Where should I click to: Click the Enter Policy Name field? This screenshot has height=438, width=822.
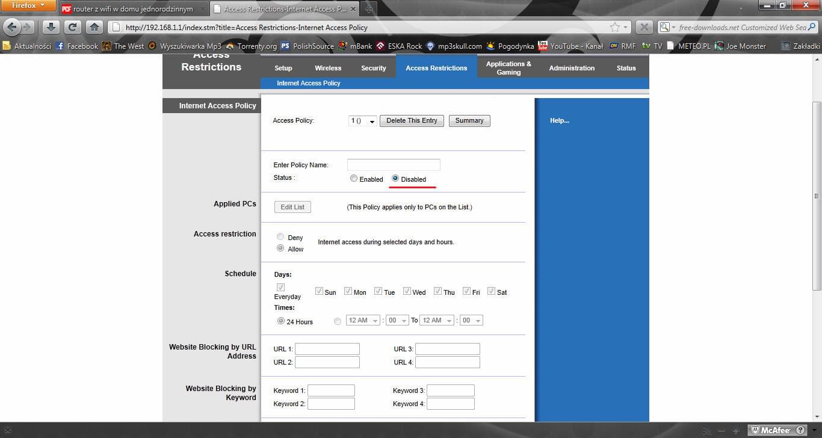pos(394,165)
